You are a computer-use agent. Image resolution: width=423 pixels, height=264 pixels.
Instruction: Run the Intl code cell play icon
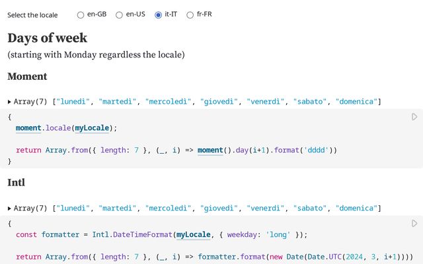click(x=414, y=224)
